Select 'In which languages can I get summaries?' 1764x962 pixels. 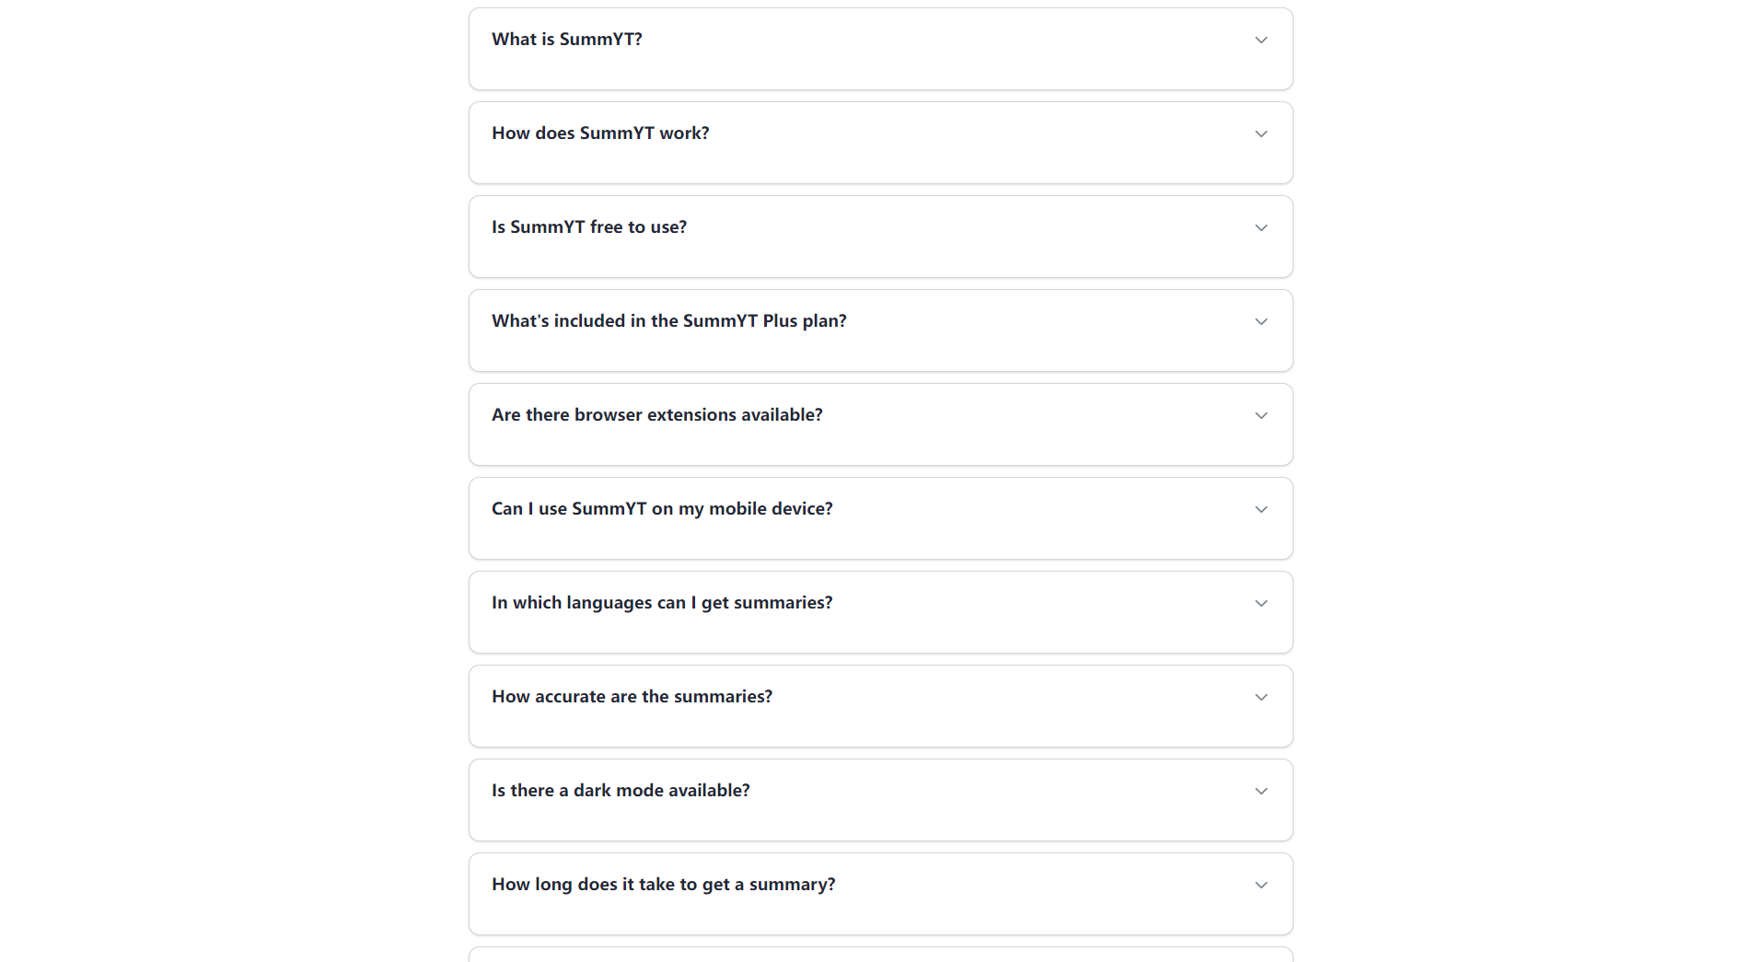pyautogui.click(x=662, y=603)
